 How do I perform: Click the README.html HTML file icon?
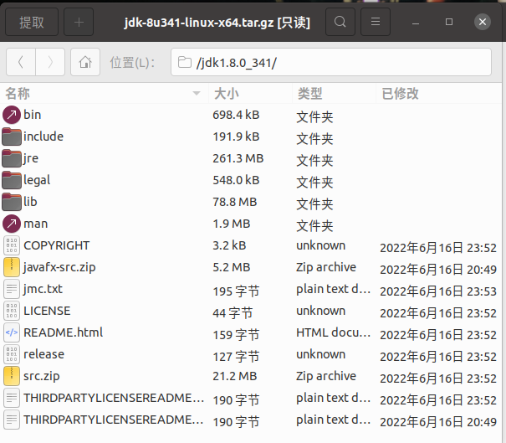pos(12,332)
